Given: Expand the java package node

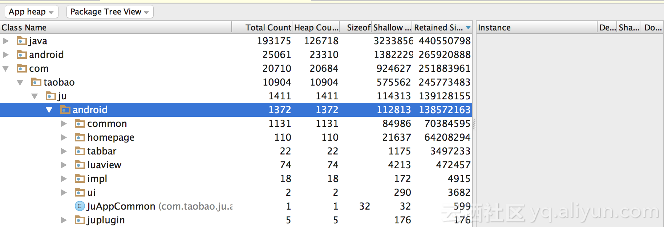Looking at the screenshot, I should click(x=5, y=41).
